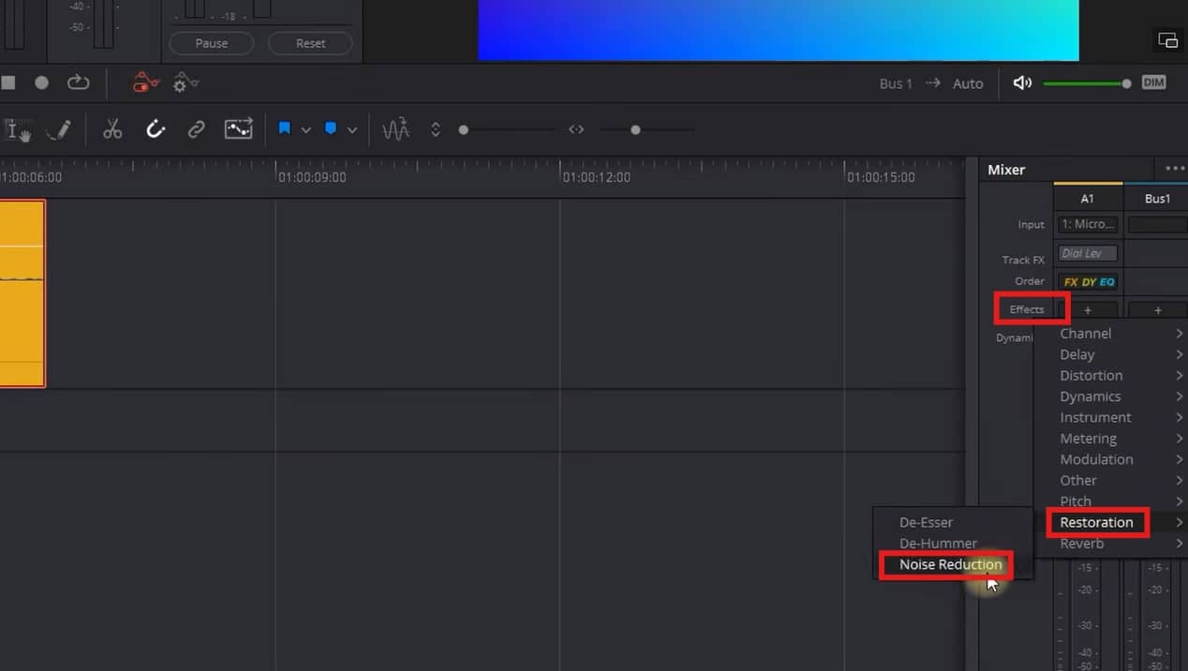This screenshot has height=671, width=1188.
Task: Mute monitoring with the speaker icon
Action: (x=1022, y=83)
